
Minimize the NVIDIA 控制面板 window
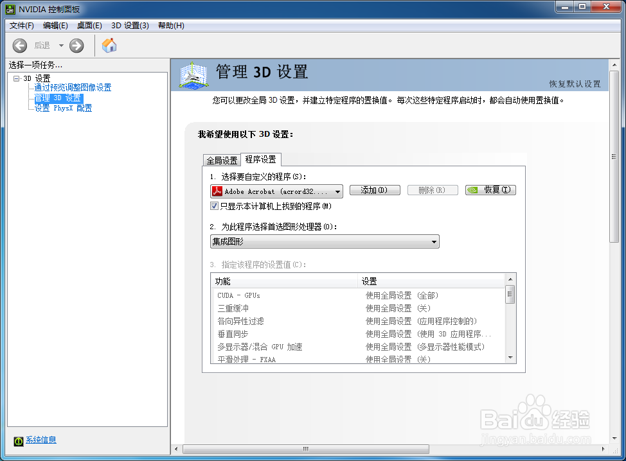[565, 7]
